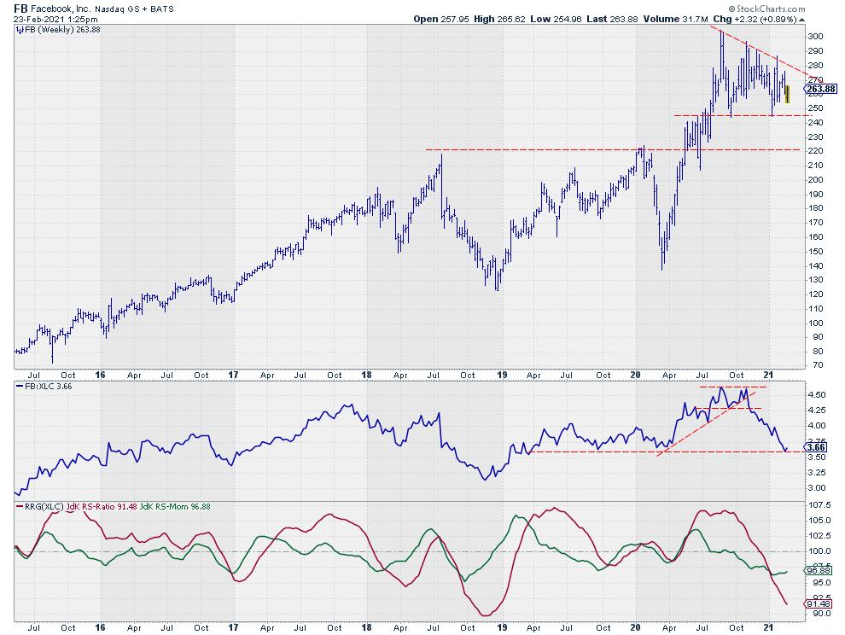
Task: Click the 'Low 254.96' value
Action: click(556, 19)
